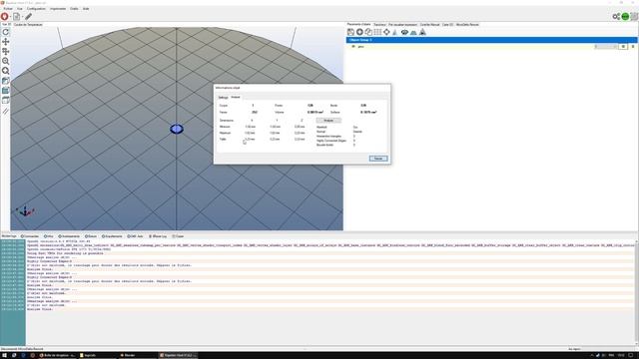Viewport: 639px width, 359px height.
Task: Toggle the Erreurs log filter
Action: coord(91,236)
